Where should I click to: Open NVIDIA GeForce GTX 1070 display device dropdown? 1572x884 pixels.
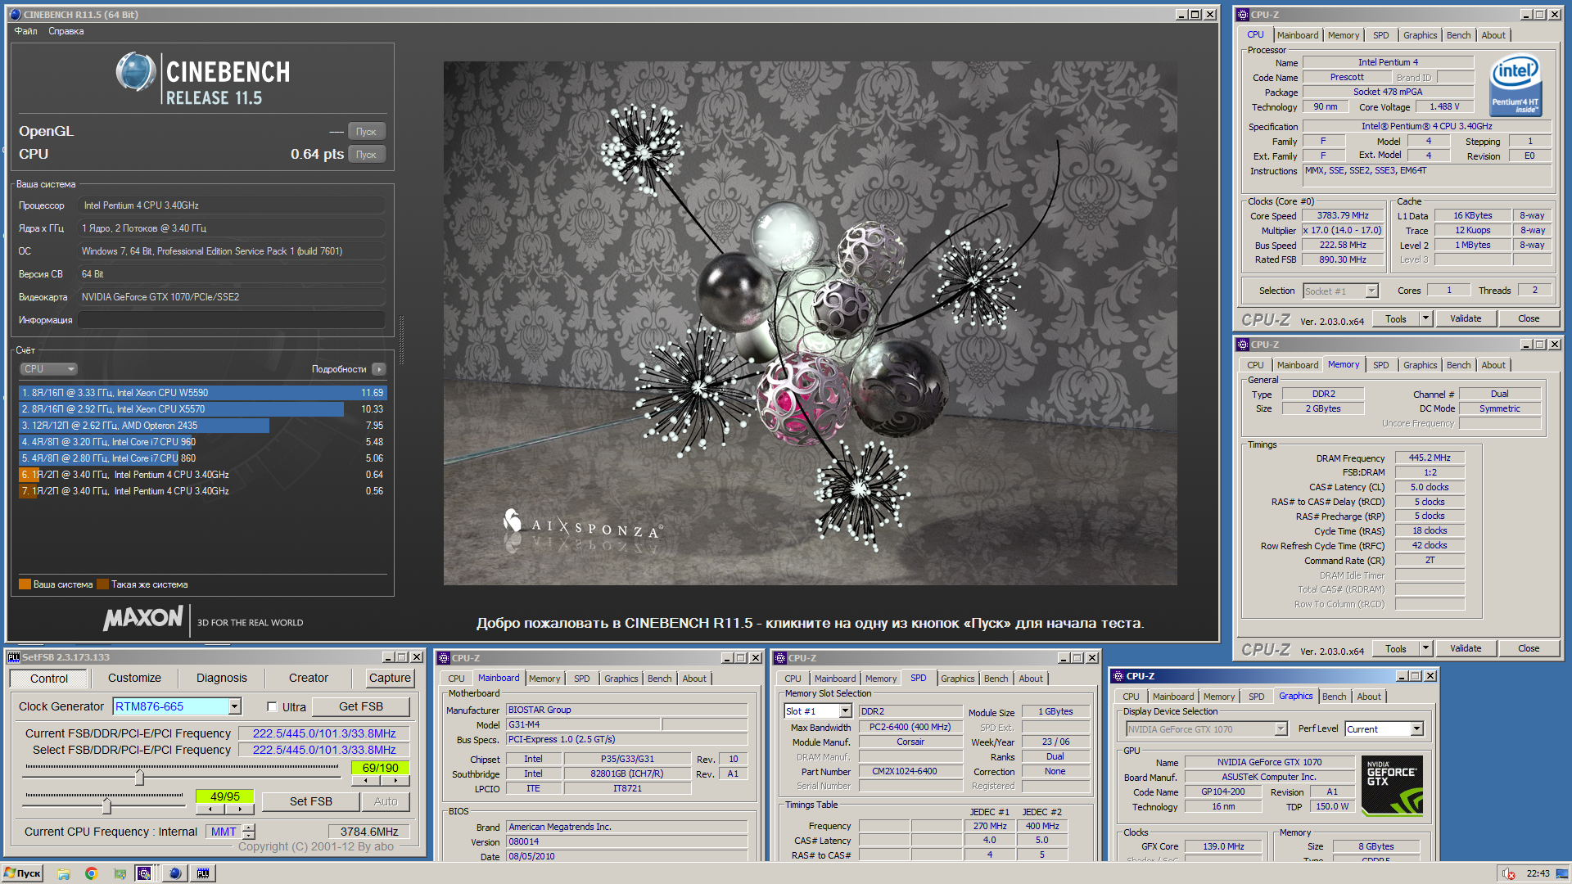click(1281, 729)
